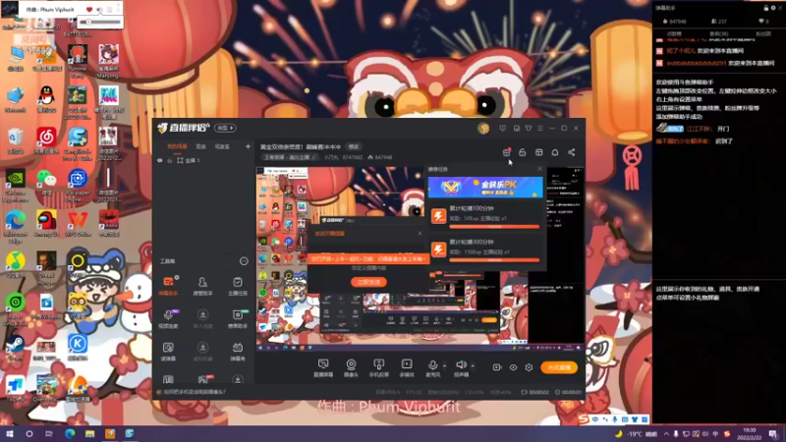Open the user avatar in title bar
Viewport: 786px width, 442px height.
coord(483,129)
